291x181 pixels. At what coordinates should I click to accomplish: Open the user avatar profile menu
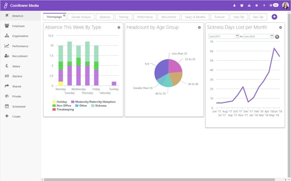[x=285, y=5]
